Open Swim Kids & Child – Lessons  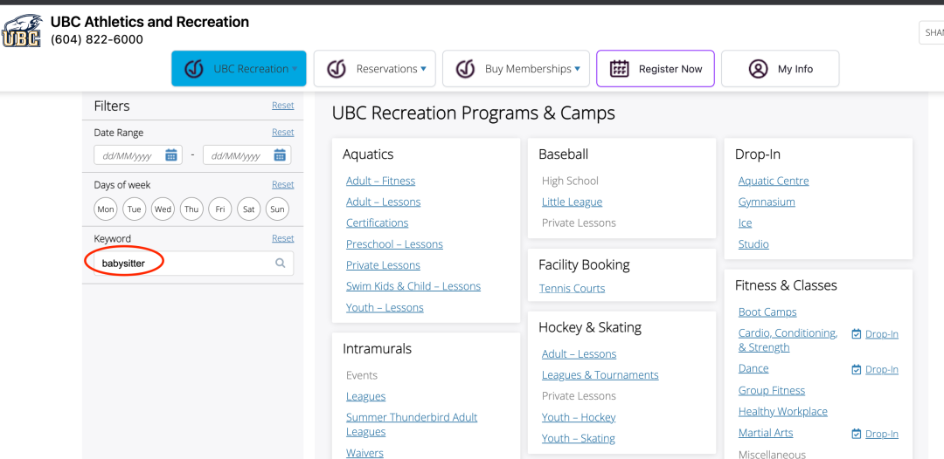tap(413, 286)
